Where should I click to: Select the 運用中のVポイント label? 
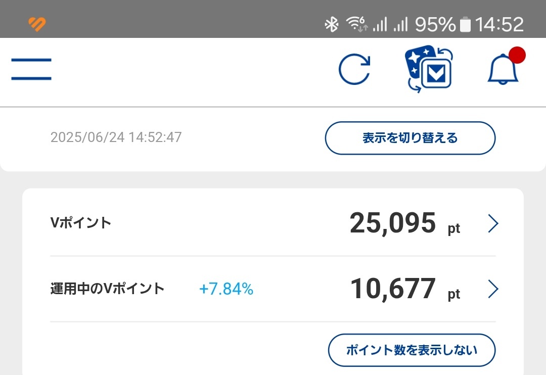pos(107,289)
